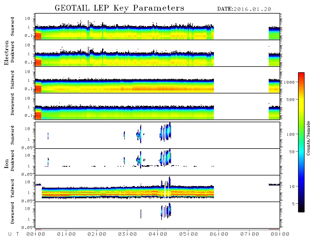The image size is (310, 239).
Task: Click the 'GEOTAIL LEP Key Parameters' title
Action: click(x=119, y=8)
